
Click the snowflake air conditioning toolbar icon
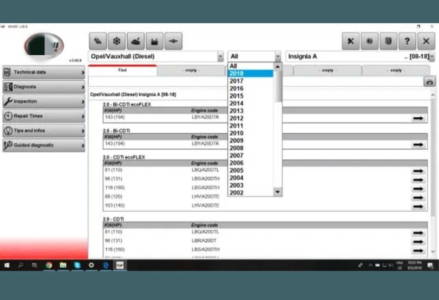117,41
